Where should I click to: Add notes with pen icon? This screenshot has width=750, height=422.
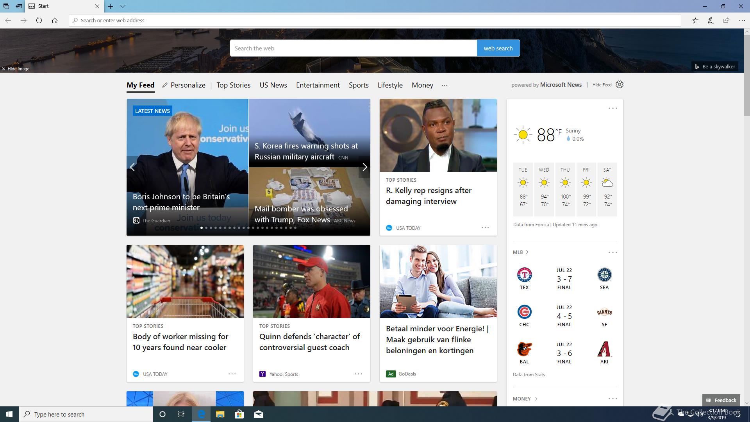coord(711,20)
